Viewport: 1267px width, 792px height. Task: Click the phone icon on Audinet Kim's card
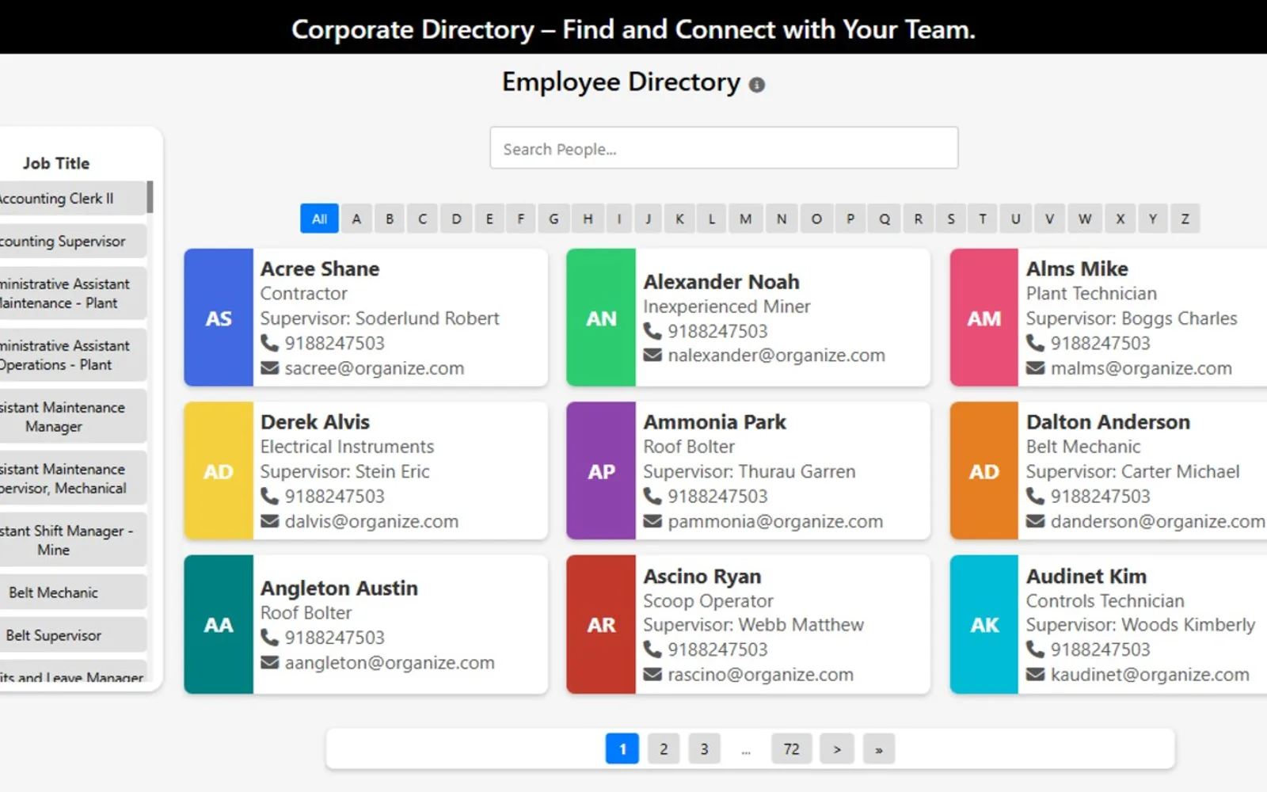tap(1035, 649)
